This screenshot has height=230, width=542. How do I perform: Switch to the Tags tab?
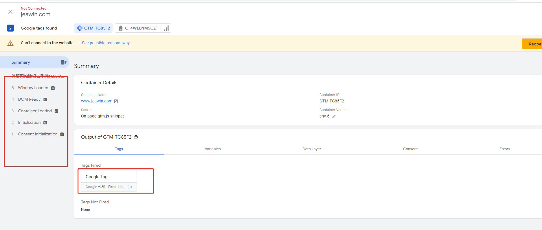pos(119,149)
